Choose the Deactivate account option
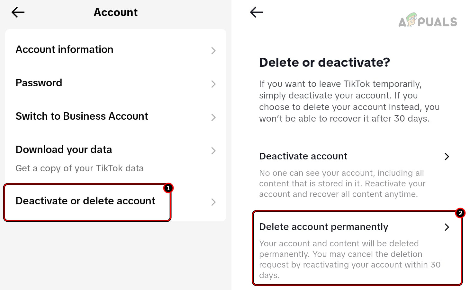The image size is (470, 290). pyautogui.click(x=303, y=156)
